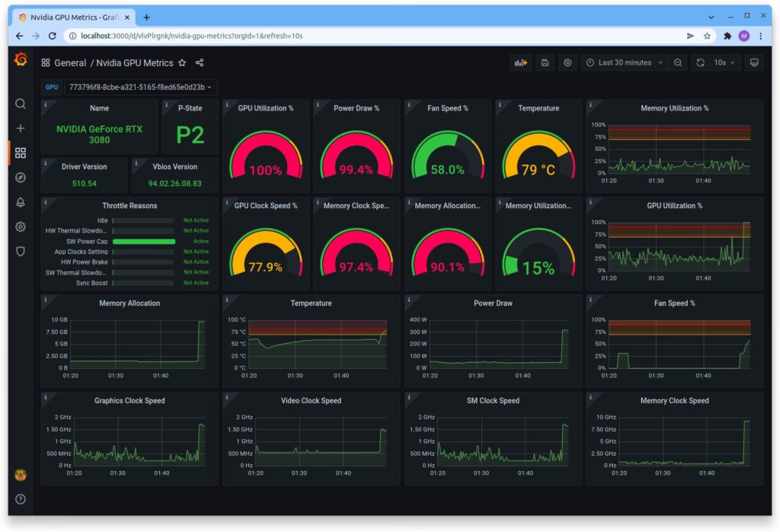Select the Nvidia GPU Metrics browser tab
The image size is (780, 532).
75,18
